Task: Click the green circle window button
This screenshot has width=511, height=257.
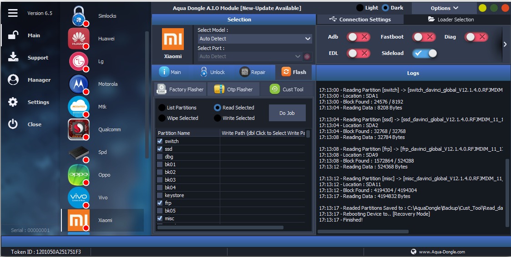Action: (494, 8)
